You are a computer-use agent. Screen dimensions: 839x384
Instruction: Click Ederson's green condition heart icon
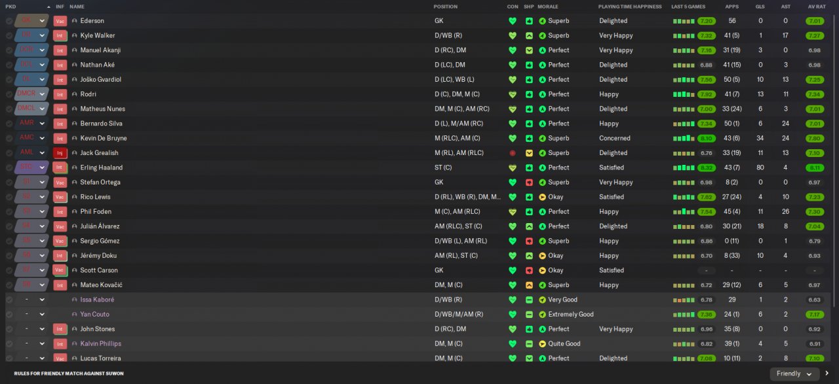[x=513, y=21]
